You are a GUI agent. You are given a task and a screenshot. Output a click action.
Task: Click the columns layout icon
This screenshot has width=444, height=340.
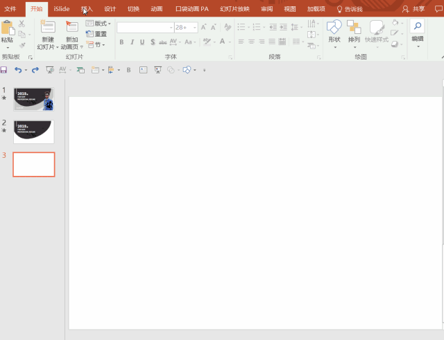(x=298, y=42)
